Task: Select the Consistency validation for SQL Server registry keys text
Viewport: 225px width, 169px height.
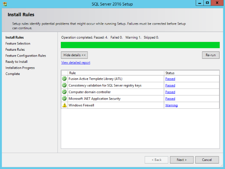Action: (x=105, y=86)
